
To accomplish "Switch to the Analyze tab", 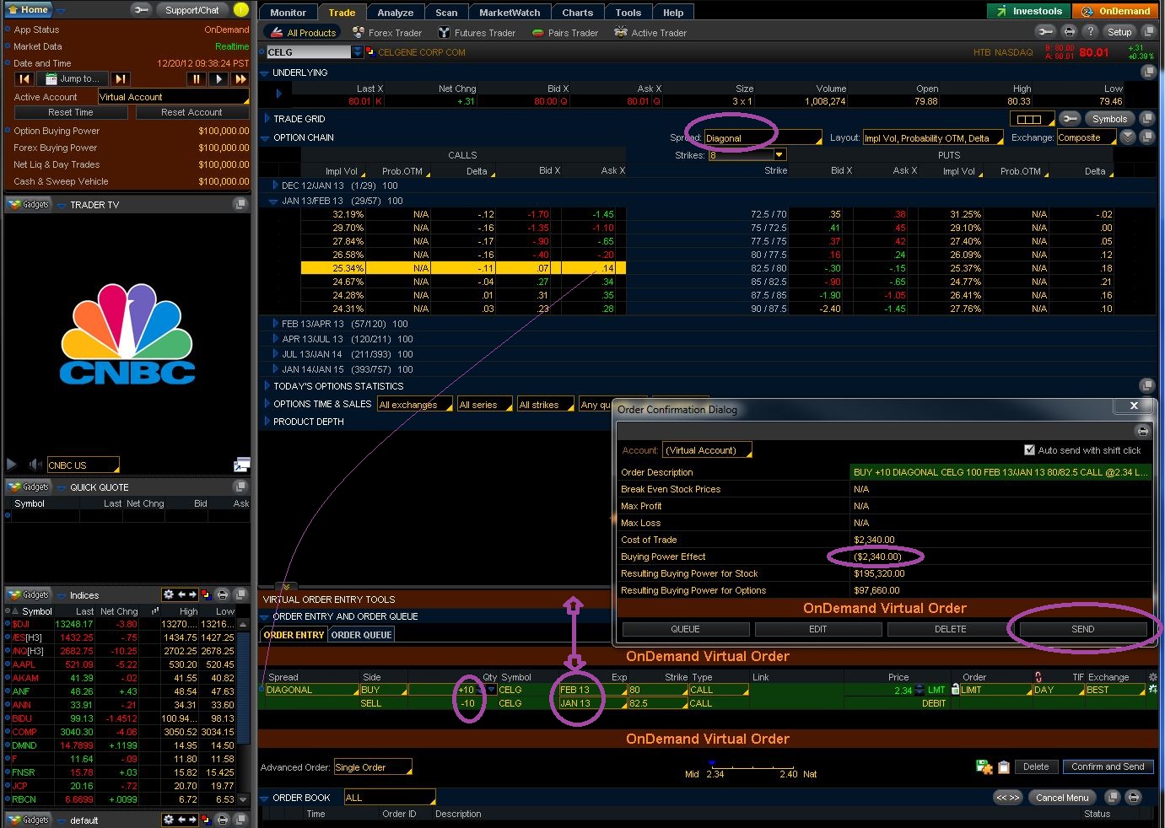I will coord(395,13).
